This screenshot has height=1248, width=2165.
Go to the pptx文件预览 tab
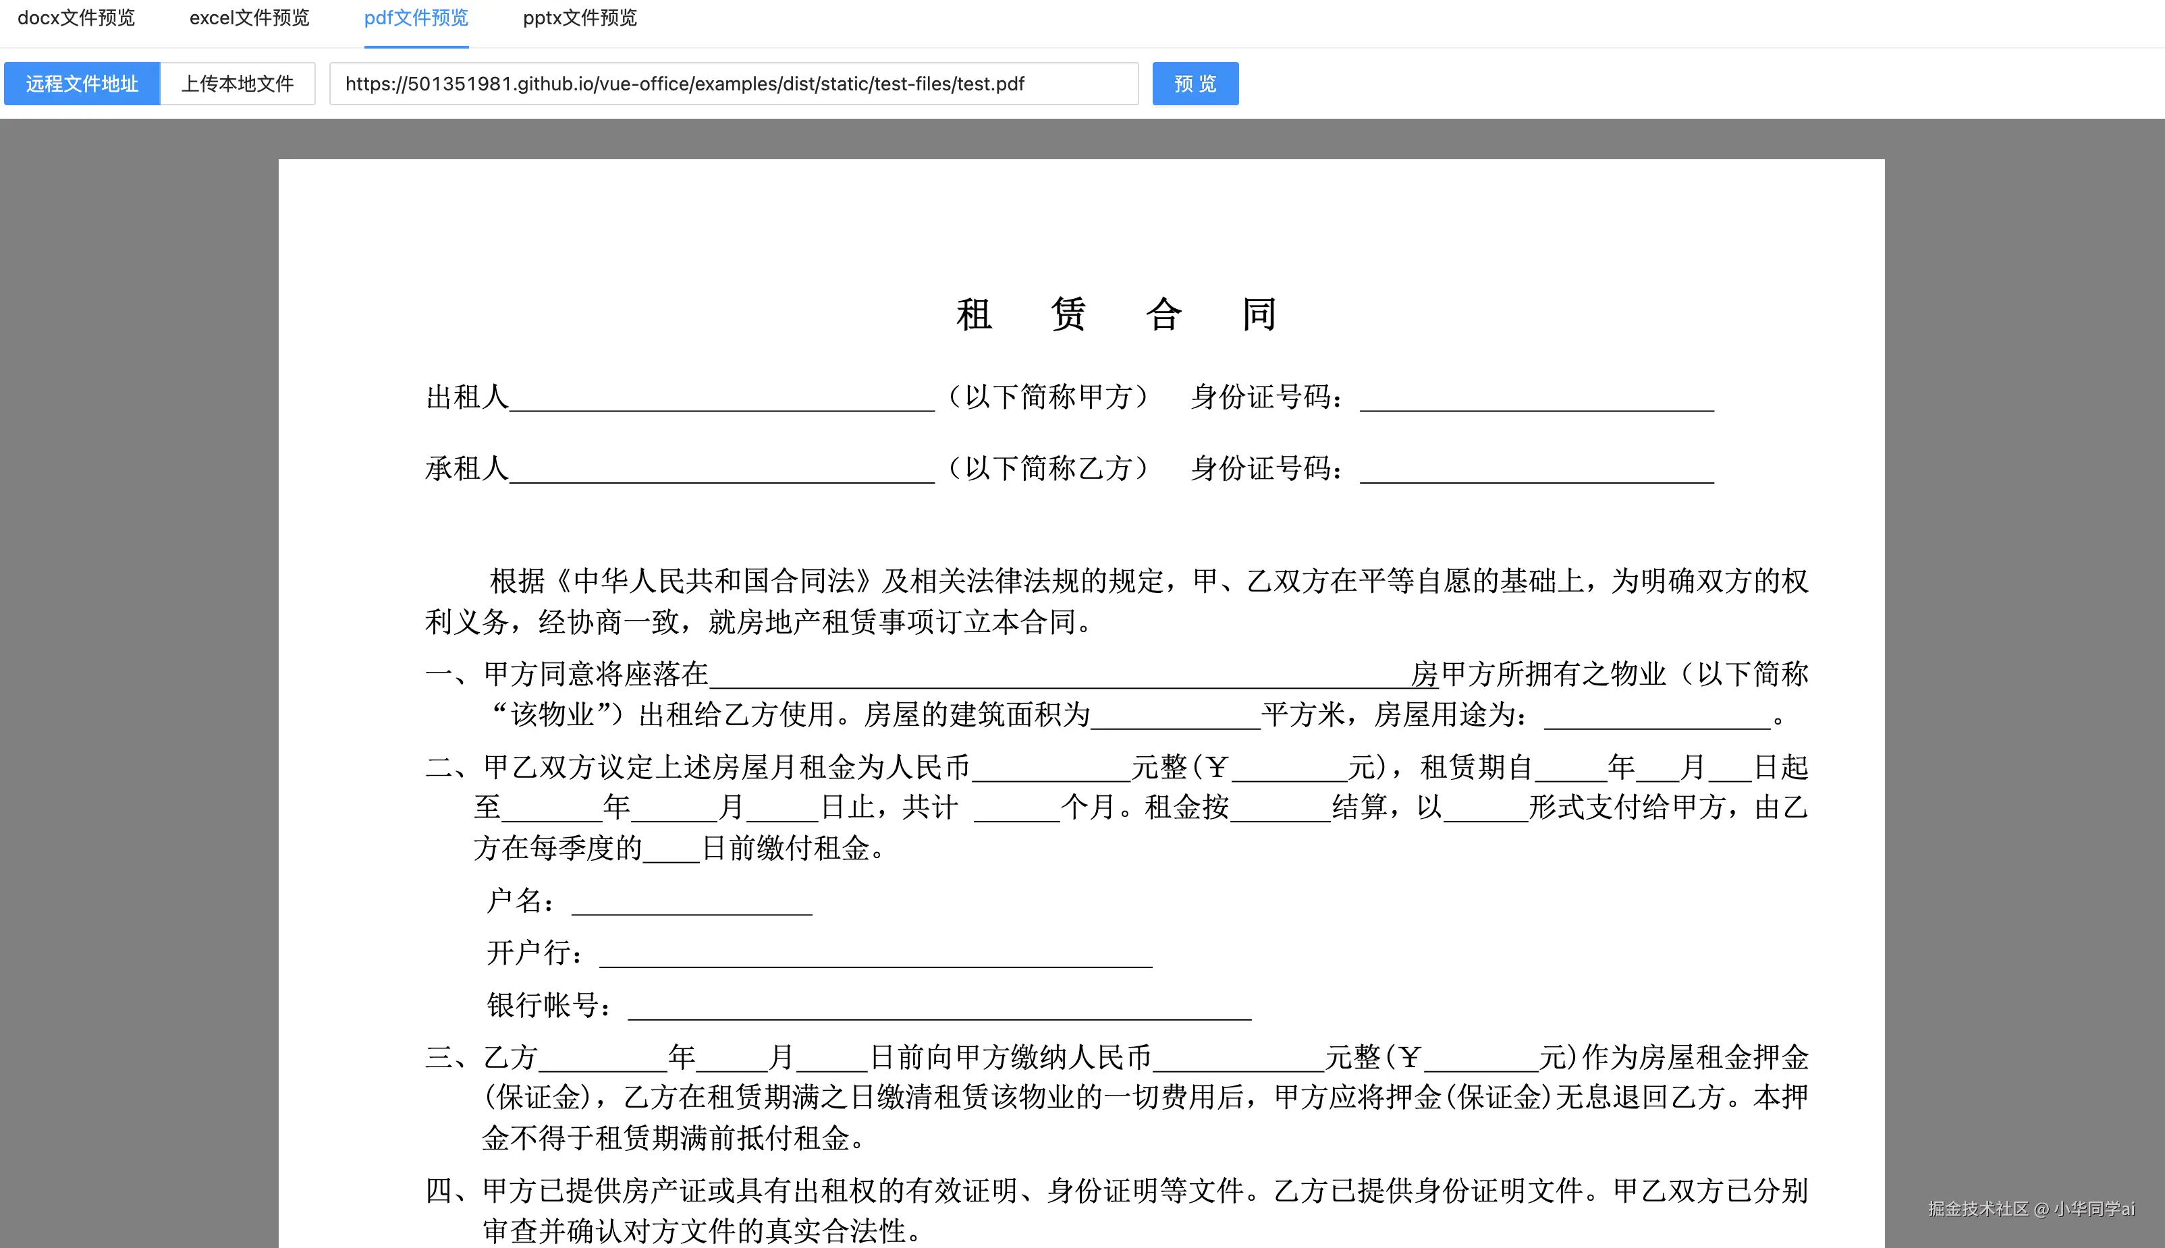point(580,18)
